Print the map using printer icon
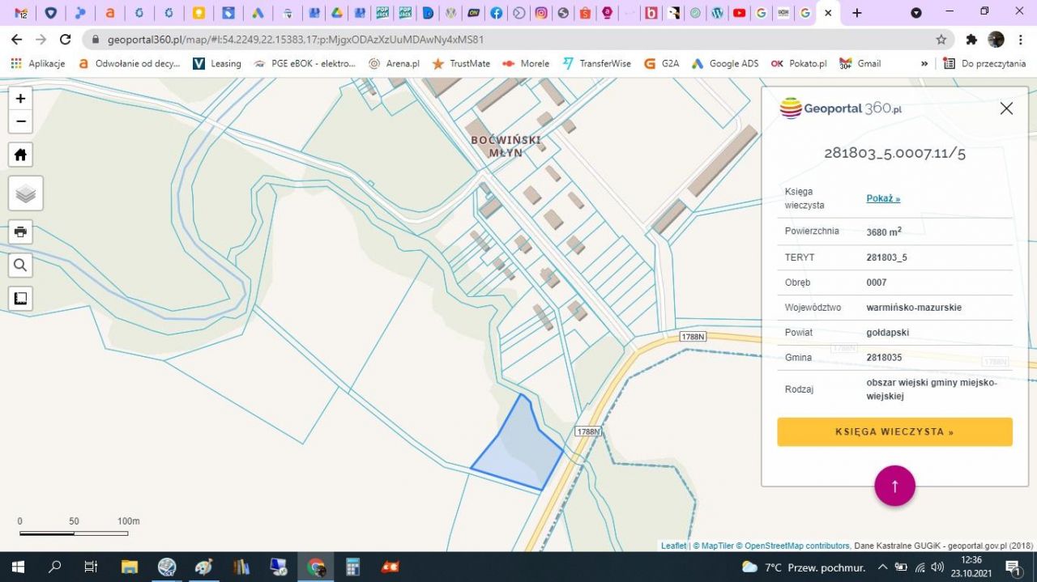Viewport: 1037px width, 582px height. pos(20,232)
